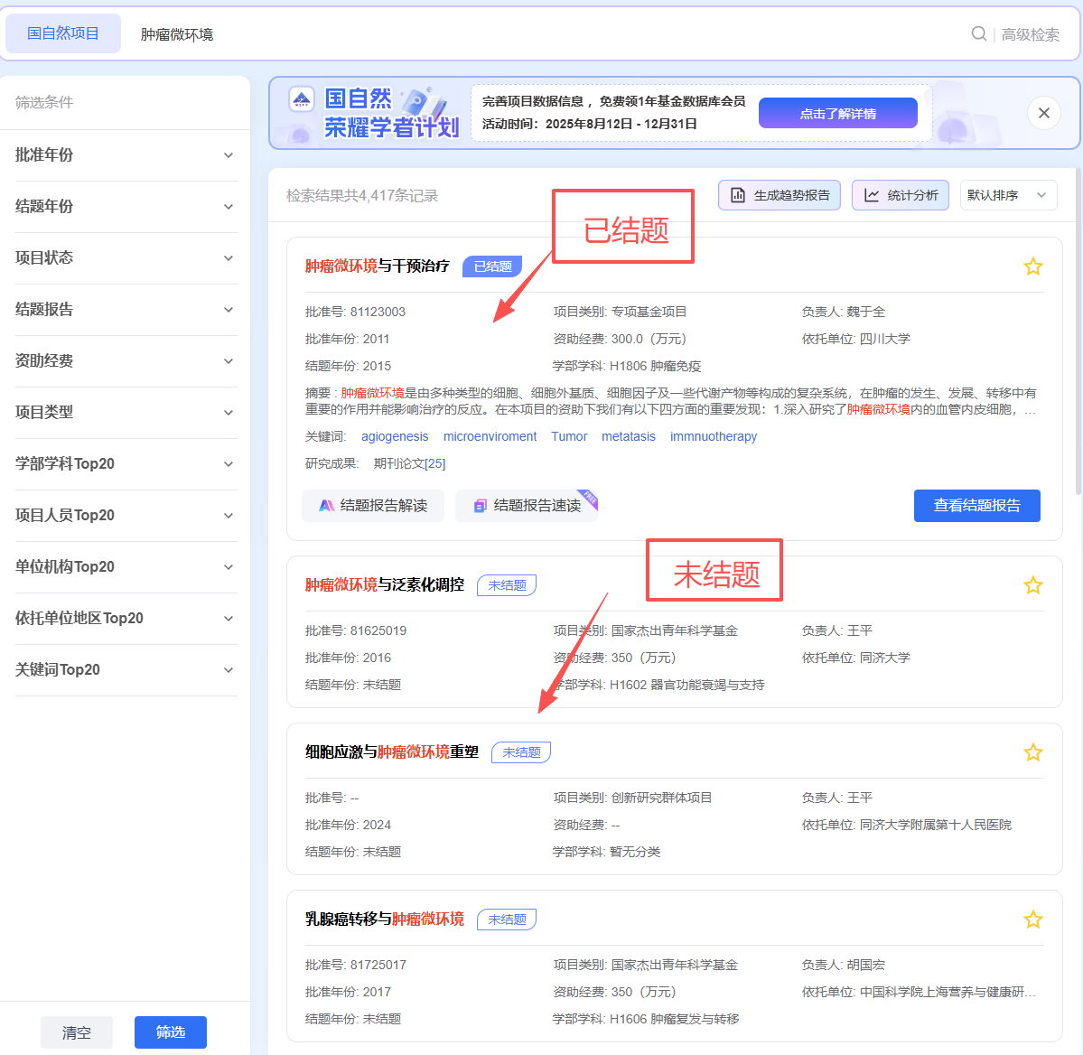Open 统计分析 button
1083x1055 pixels.
[900, 195]
